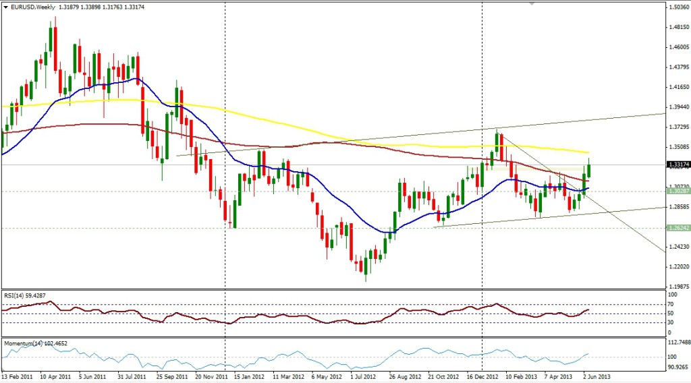691x383 pixels.
Task: Click the gray chart shift marker at top
Action: (x=533, y=4)
